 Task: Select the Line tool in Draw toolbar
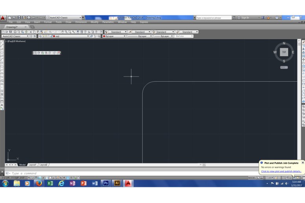tap(2, 42)
